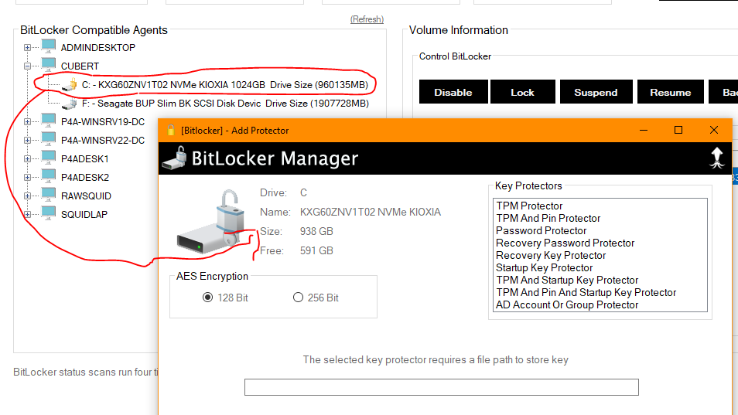Click the Suspend BitLocker button

(x=596, y=92)
